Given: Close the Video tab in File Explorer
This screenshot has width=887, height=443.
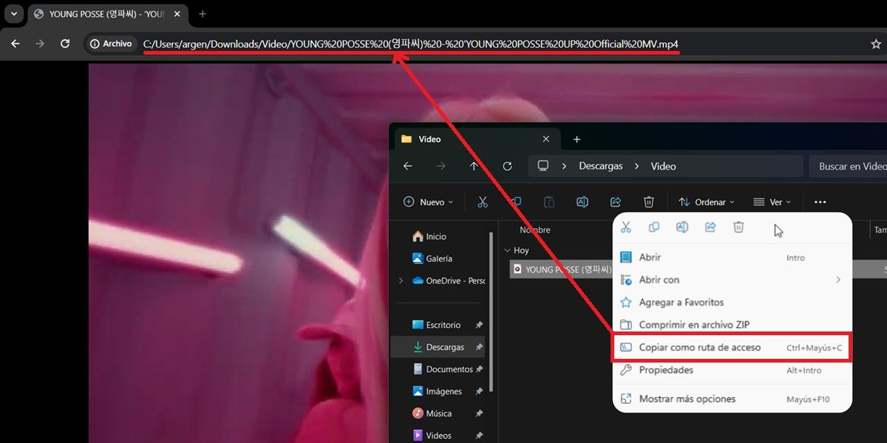Looking at the screenshot, I should click(x=546, y=139).
